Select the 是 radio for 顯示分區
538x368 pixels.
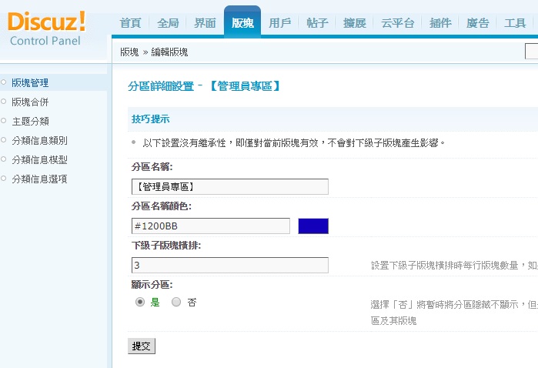tap(140, 302)
